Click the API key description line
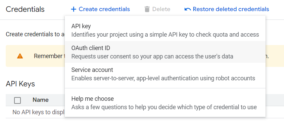 [165, 35]
